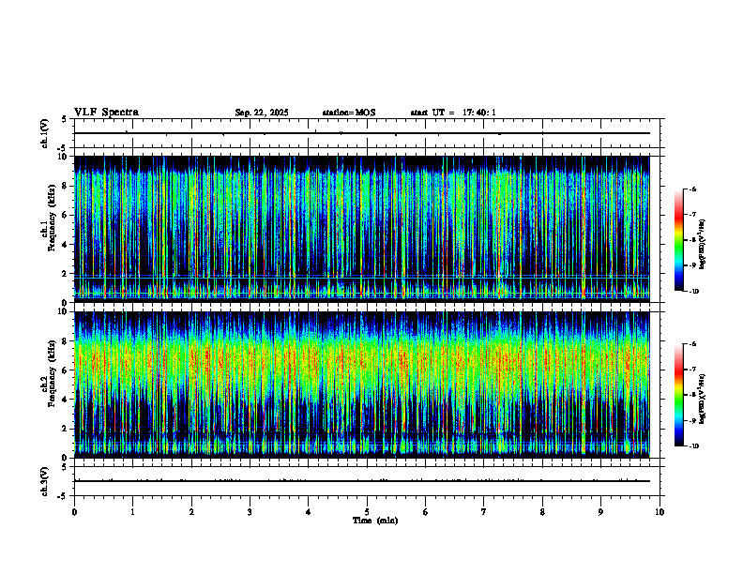The width and height of the screenshot is (743, 574).
Task: Click time axis tick label "1"
Action: tap(133, 512)
